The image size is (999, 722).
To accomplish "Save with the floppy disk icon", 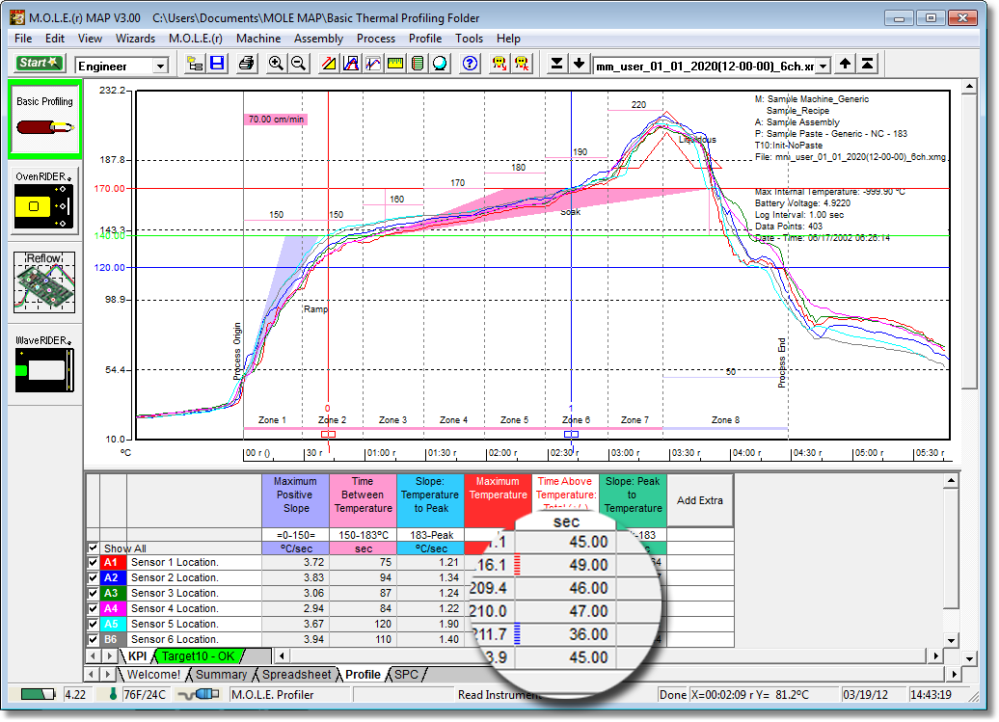I will click(217, 64).
